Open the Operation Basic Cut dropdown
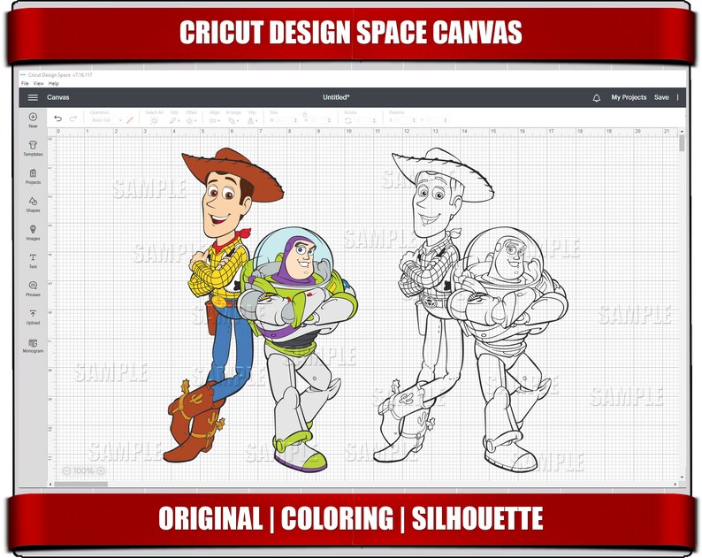The image size is (702, 558). 107,120
